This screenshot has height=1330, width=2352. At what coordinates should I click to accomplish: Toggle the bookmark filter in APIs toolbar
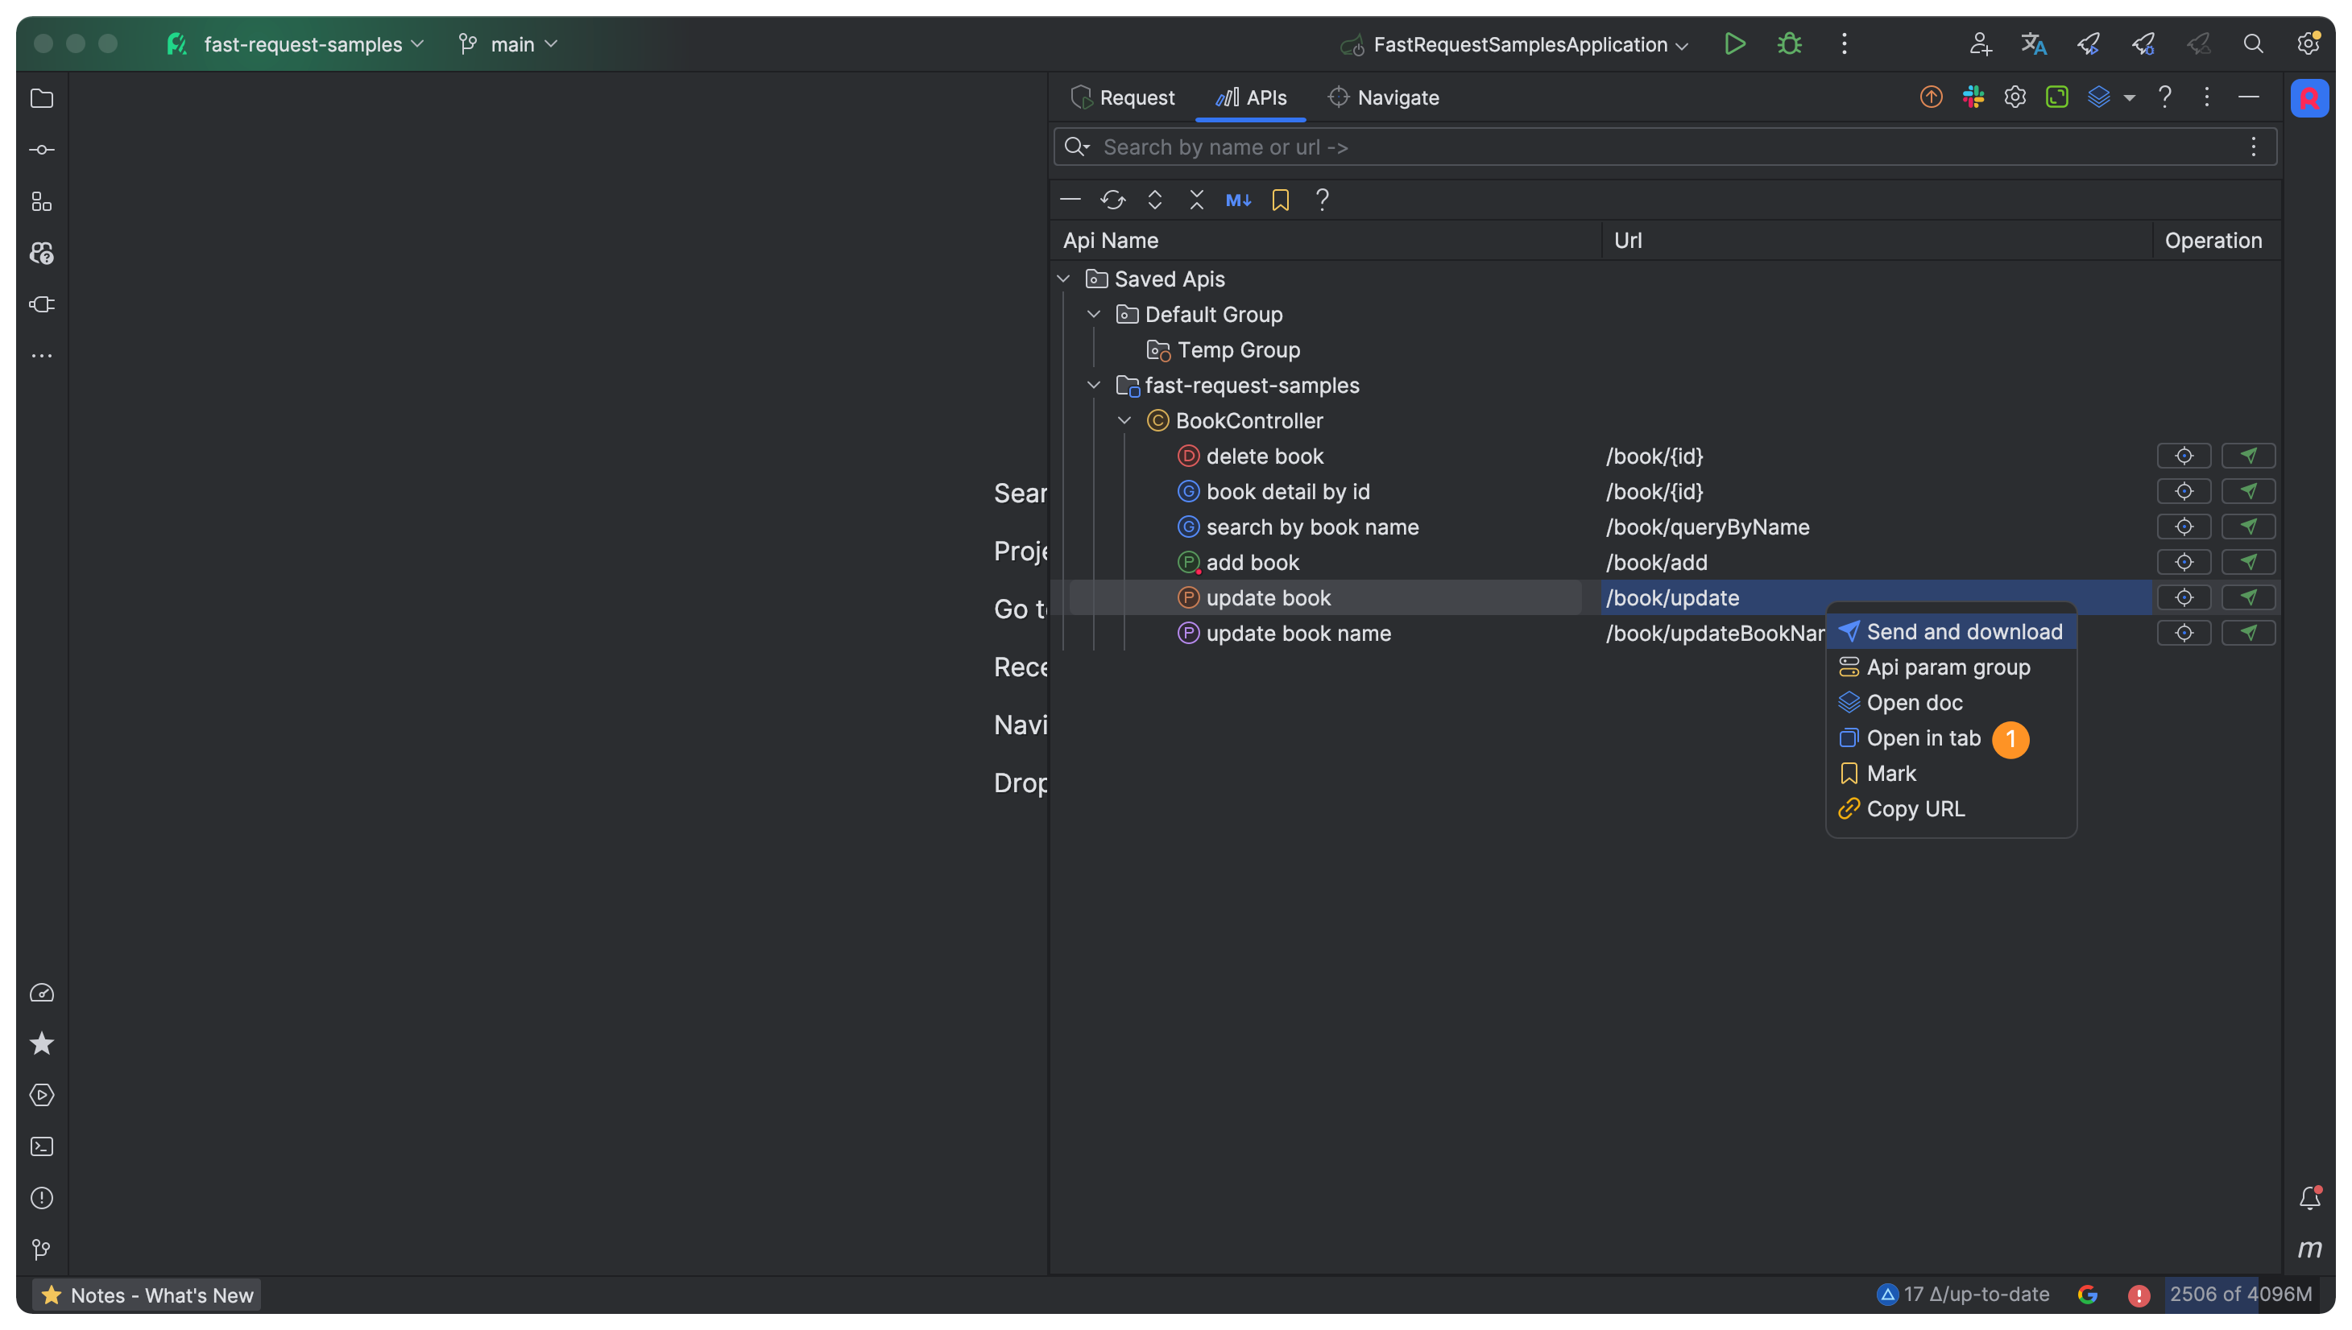click(1280, 200)
